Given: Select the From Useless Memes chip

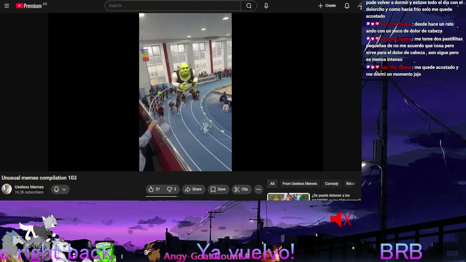Looking at the screenshot, I should point(300,184).
